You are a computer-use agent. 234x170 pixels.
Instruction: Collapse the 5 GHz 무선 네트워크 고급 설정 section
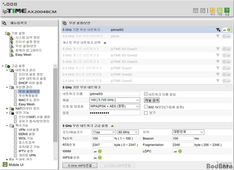tap(112, 126)
